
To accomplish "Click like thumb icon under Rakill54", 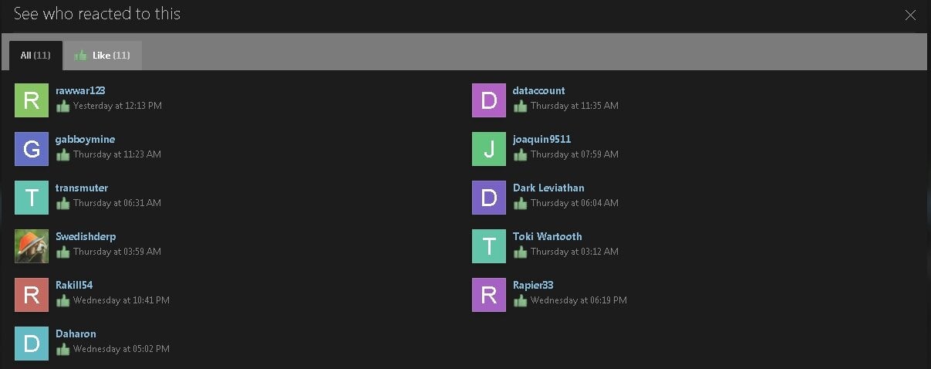I will [x=62, y=300].
